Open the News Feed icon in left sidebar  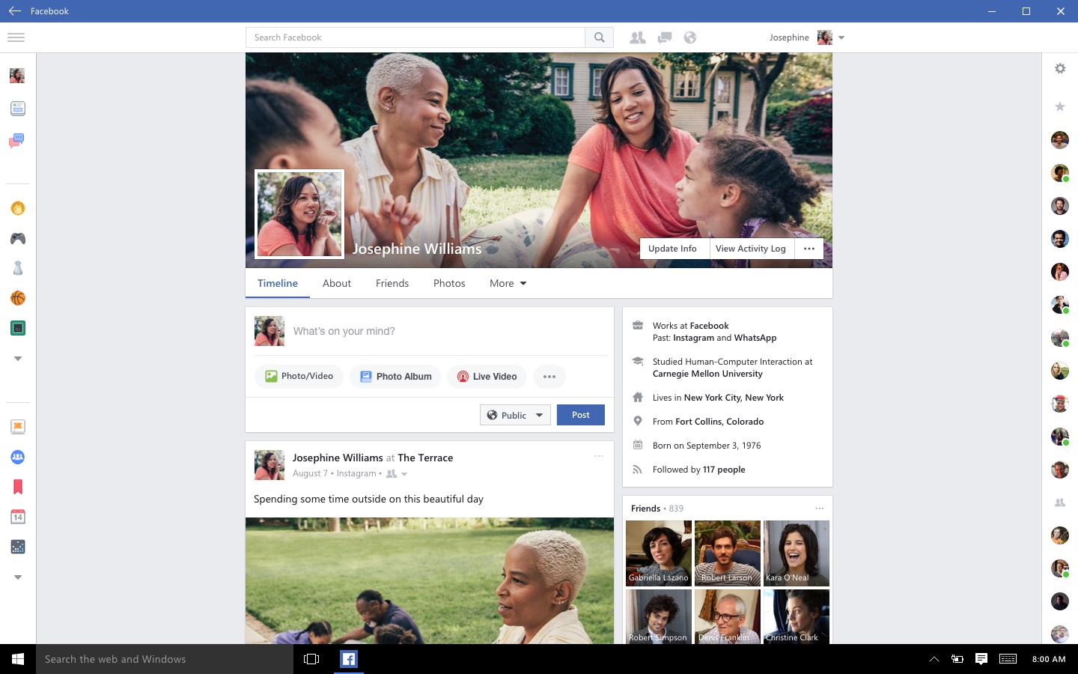(x=18, y=109)
